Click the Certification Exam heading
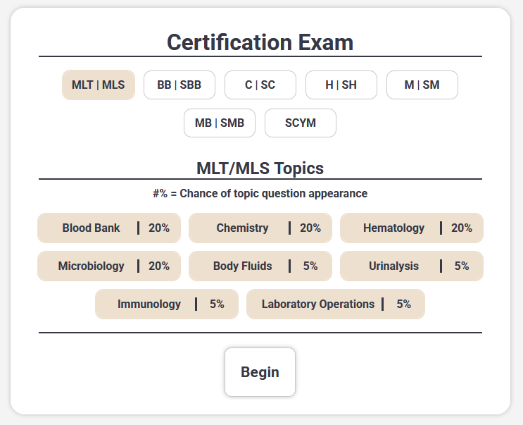This screenshot has width=523, height=425. (x=260, y=42)
